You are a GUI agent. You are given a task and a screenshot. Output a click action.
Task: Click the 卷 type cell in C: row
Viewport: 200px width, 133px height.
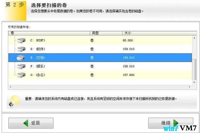[x=92, y=40]
